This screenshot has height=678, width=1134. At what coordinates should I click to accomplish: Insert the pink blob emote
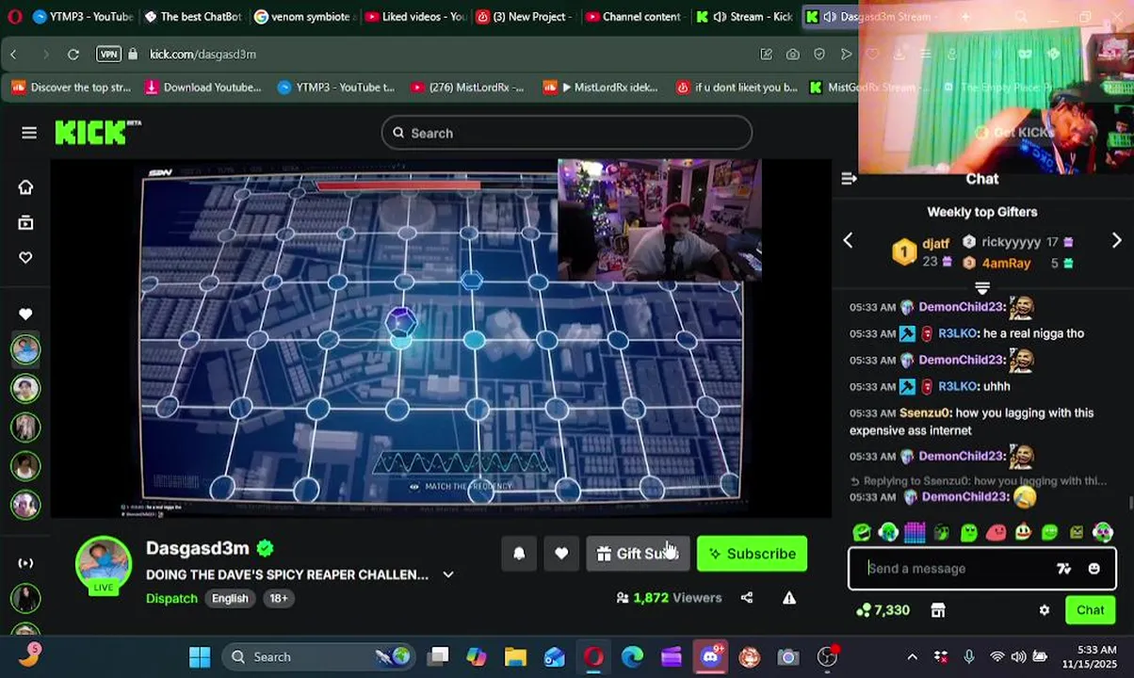click(x=996, y=533)
